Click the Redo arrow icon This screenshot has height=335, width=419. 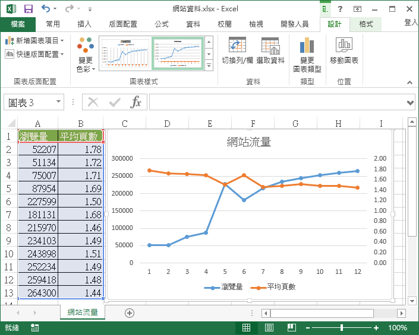pos(70,9)
